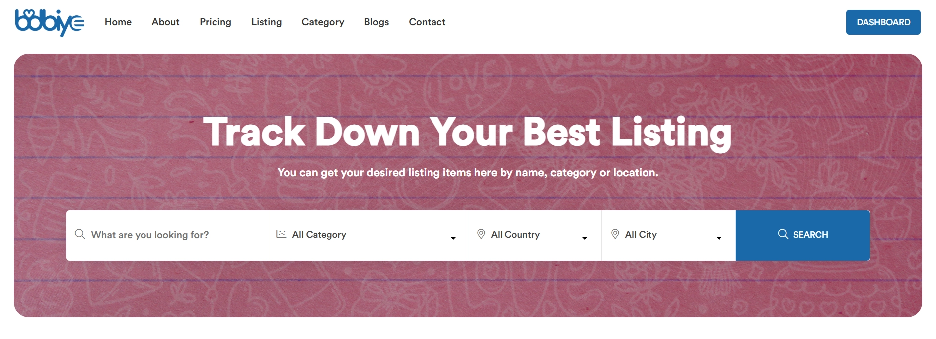936x339 pixels.
Task: Click the Bobiye logo
Action: click(x=50, y=22)
